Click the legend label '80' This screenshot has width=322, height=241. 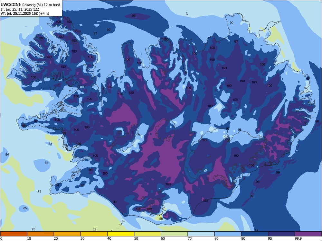pyautogui.click(x=216, y=238)
